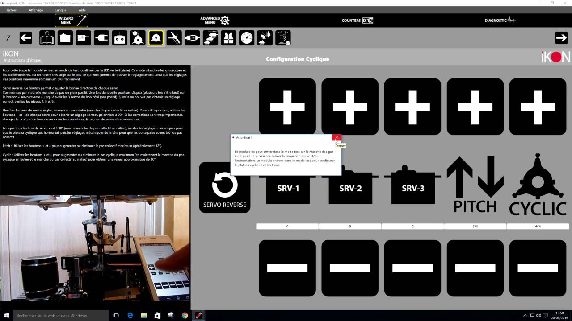572x321 pixels.
Task: Decrease Pitch with its minus button
Action: coord(475,268)
